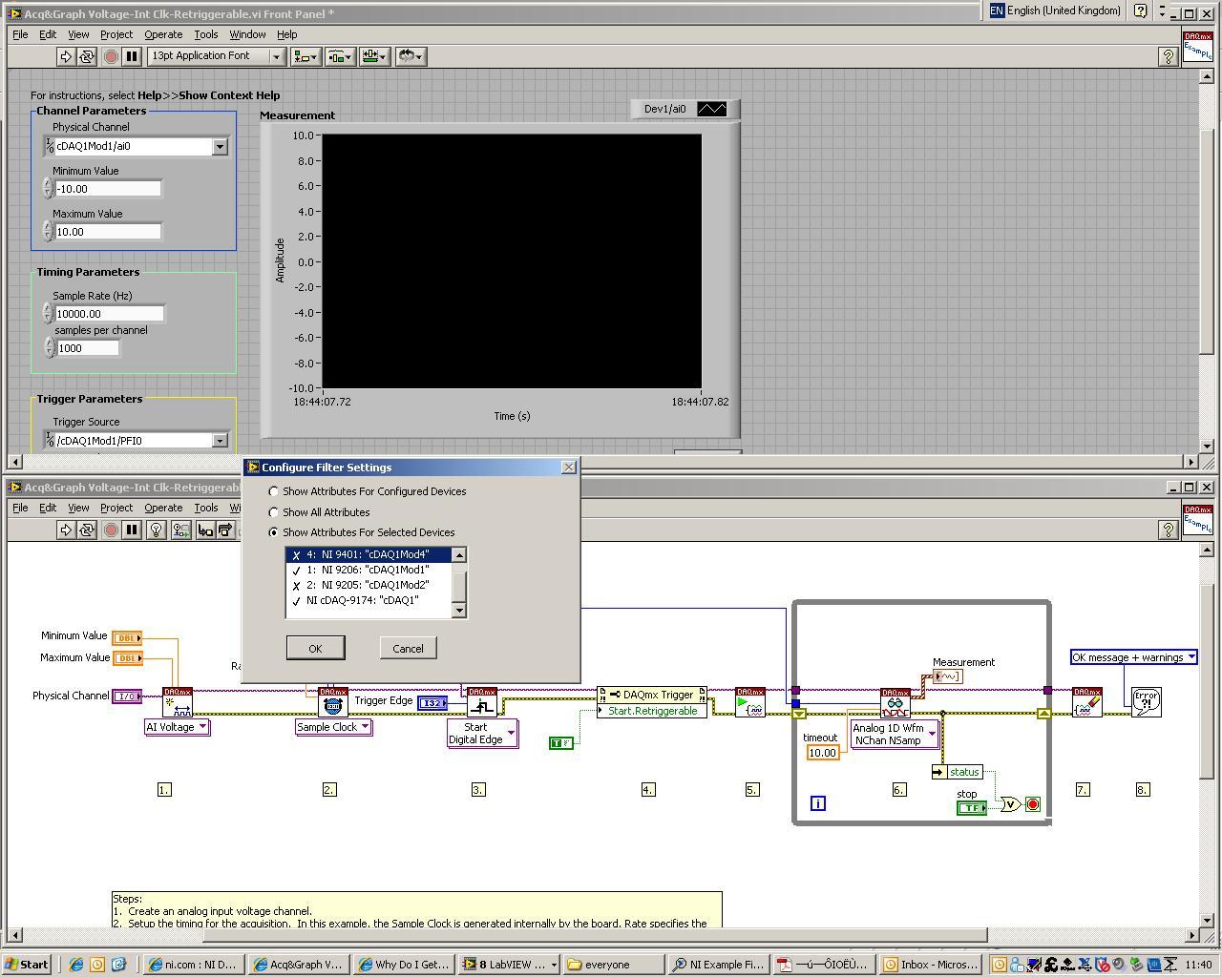Open Sample Clock polymorphic selector
The width and height of the screenshot is (1222, 977).
coord(333,727)
